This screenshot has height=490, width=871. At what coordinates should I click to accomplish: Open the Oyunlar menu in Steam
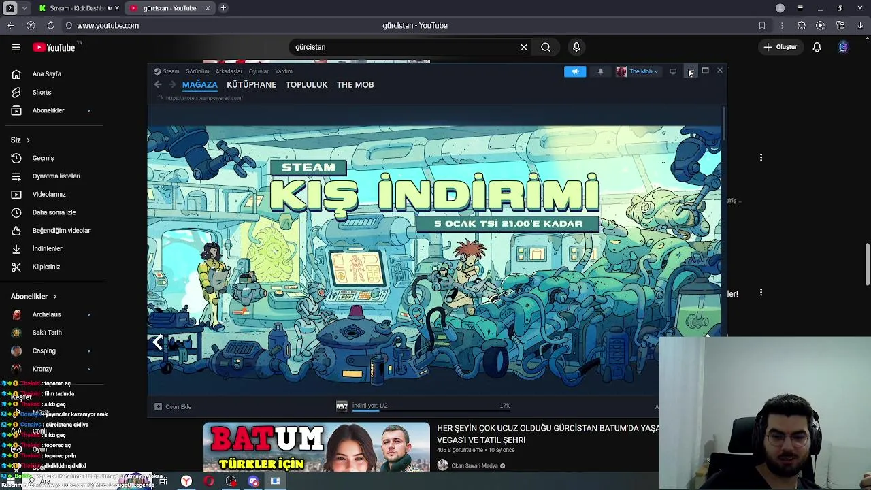tap(259, 71)
